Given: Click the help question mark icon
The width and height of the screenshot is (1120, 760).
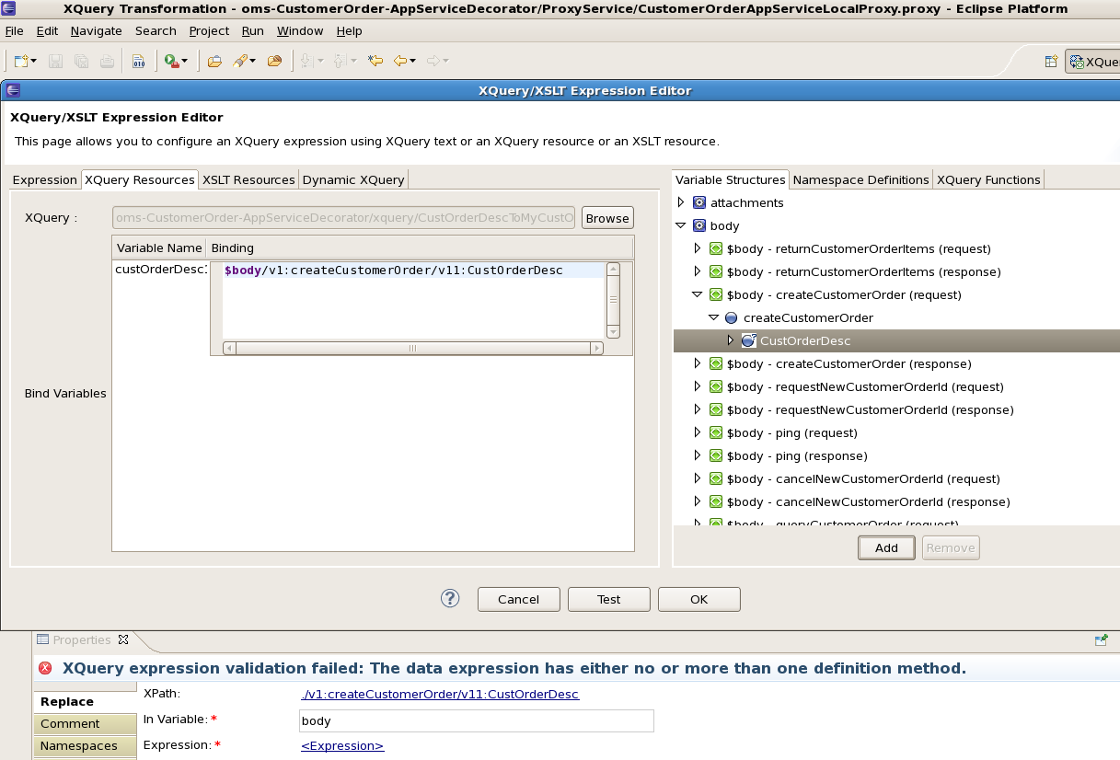Looking at the screenshot, I should (x=450, y=599).
